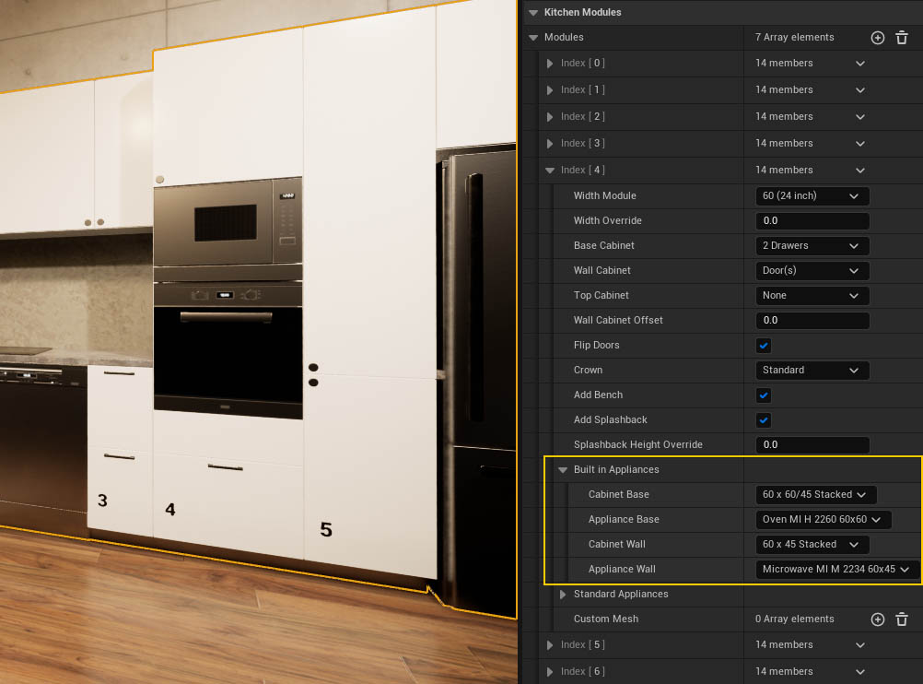Open Index [ 1 ] row options chevron
Image resolution: width=923 pixels, height=684 pixels.
[x=860, y=90]
